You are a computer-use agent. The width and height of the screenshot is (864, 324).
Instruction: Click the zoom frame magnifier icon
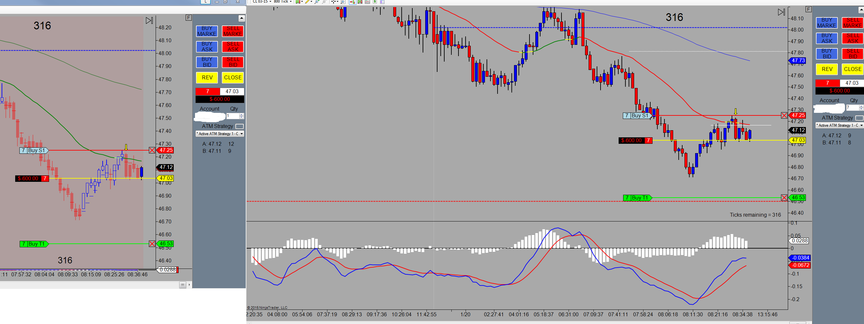[x=343, y=2]
